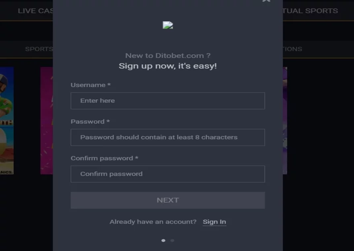Viewport: 354px width, 251px height.
Task: Click the Username * field label
Action: (91, 85)
